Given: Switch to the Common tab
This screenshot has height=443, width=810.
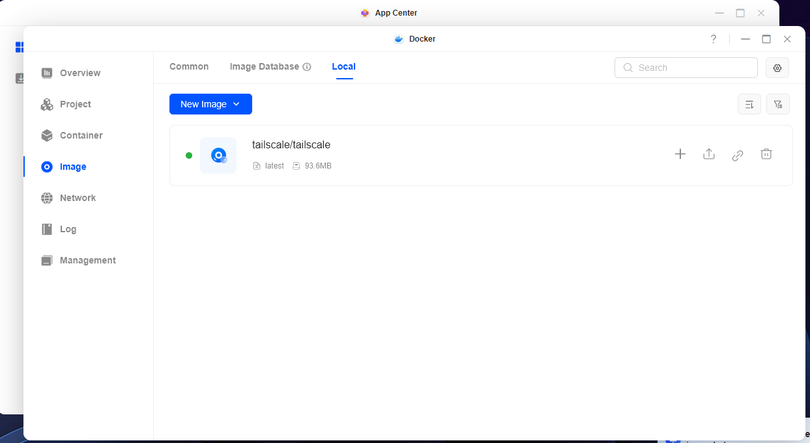Looking at the screenshot, I should pyautogui.click(x=189, y=66).
